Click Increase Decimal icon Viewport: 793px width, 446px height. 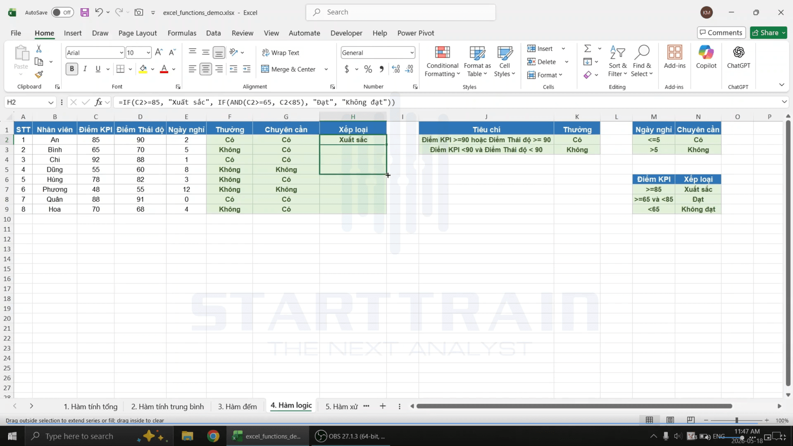pyautogui.click(x=396, y=69)
